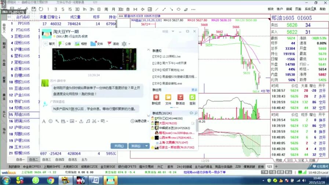This screenshot has width=329, height=185.
Task: Open the Windows Start menu
Action: coord(6,180)
